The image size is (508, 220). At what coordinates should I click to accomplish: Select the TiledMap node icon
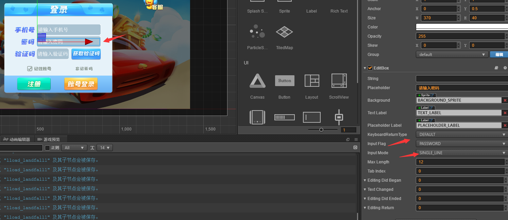pyautogui.click(x=284, y=32)
